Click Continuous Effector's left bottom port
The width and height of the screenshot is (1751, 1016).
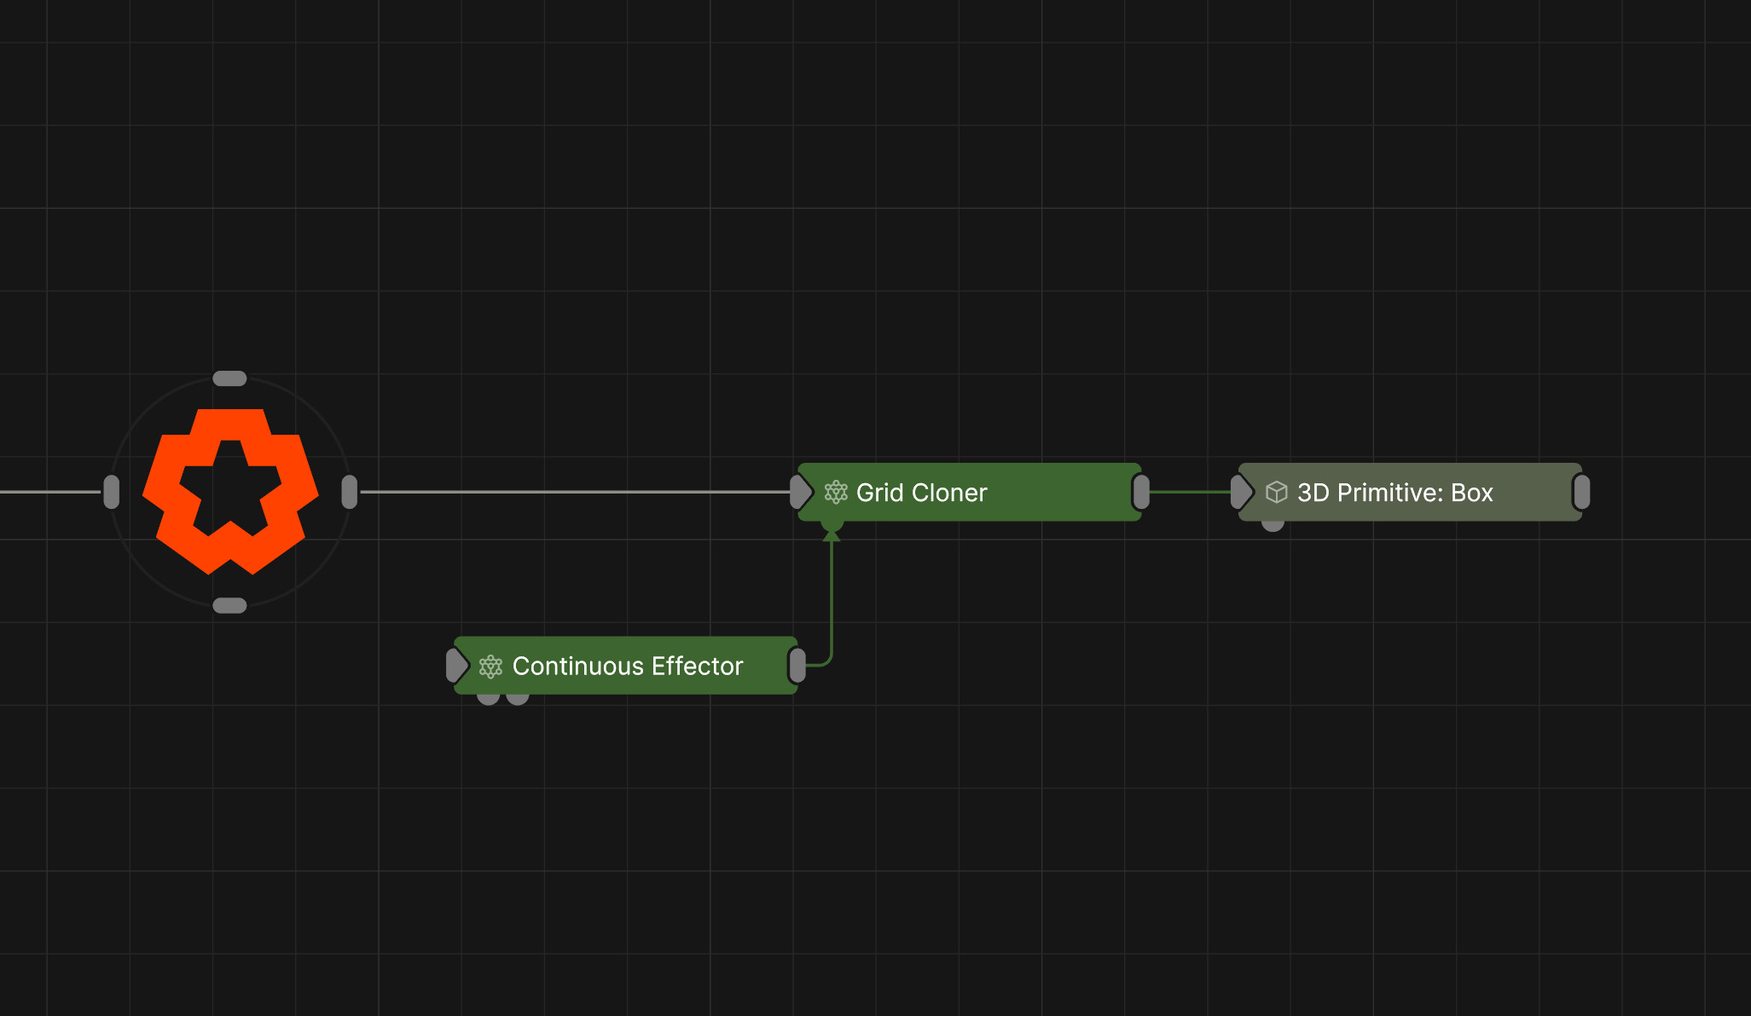489,699
